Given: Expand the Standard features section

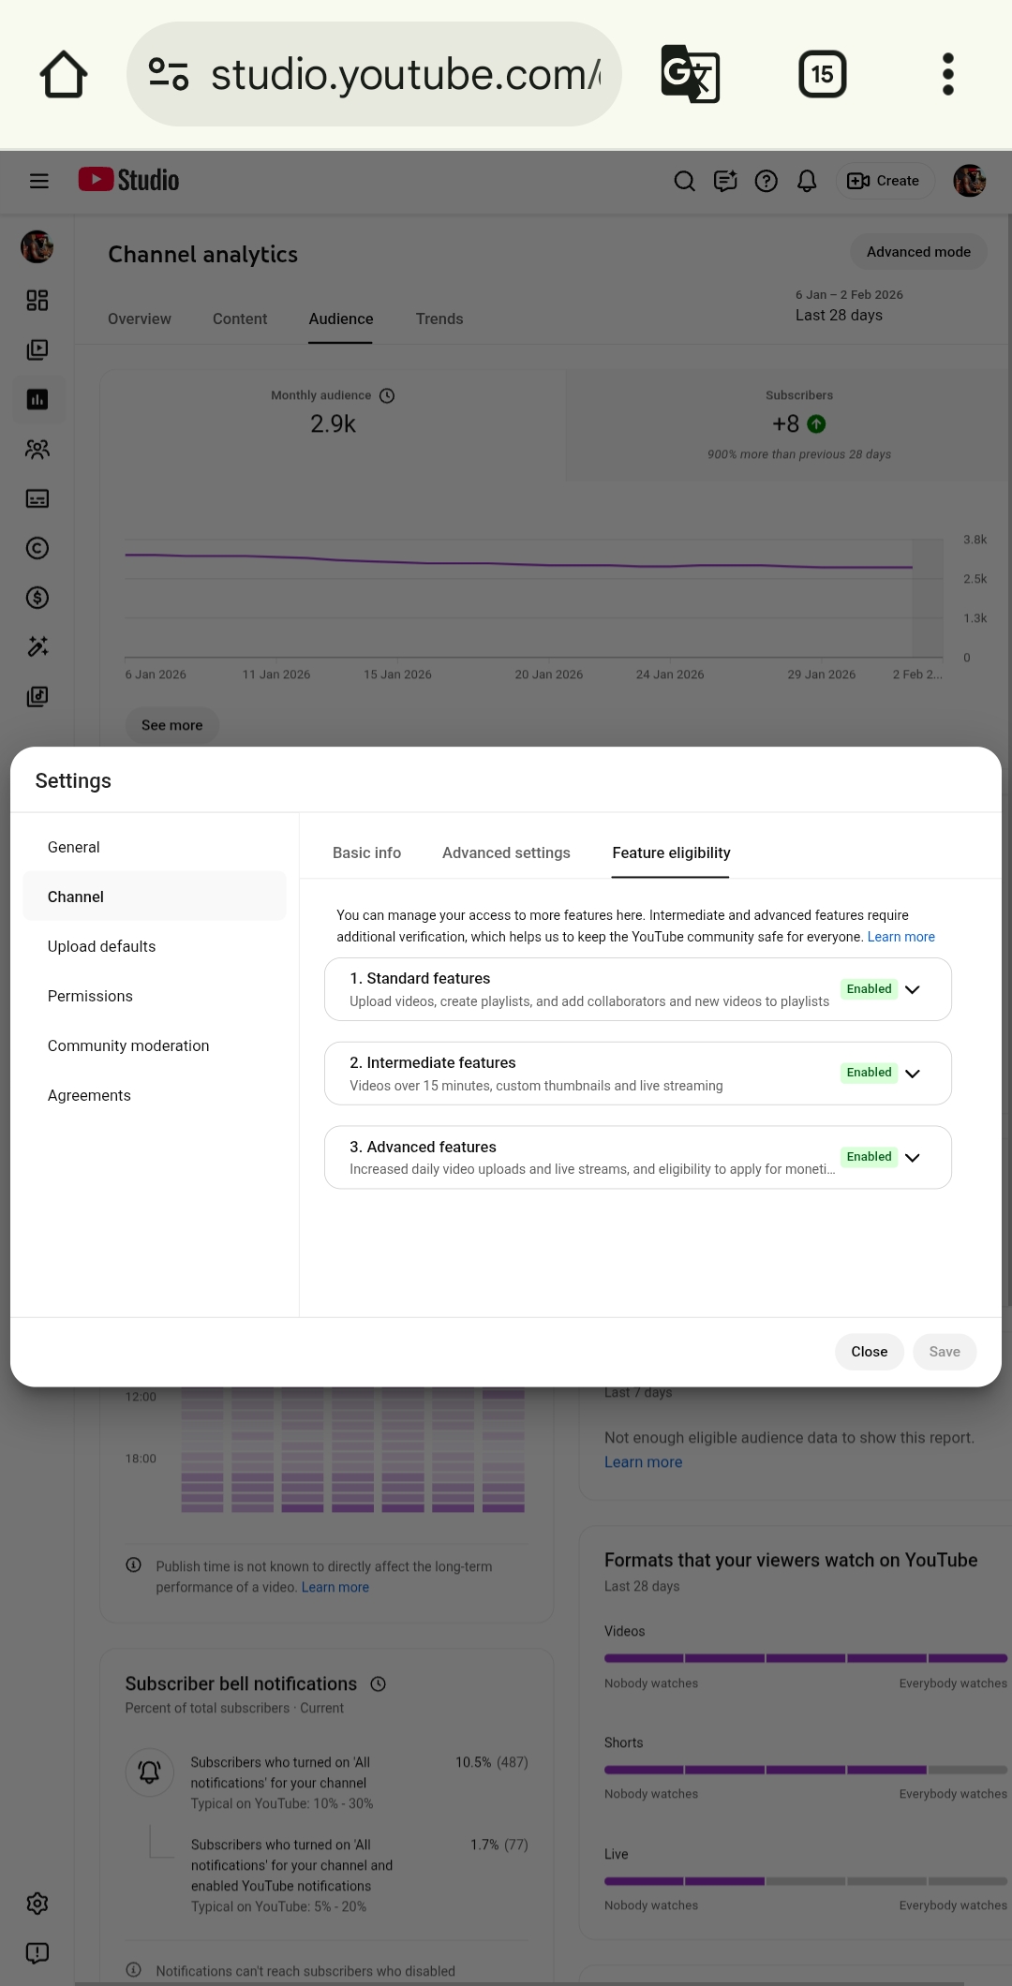Looking at the screenshot, I should point(637,989).
